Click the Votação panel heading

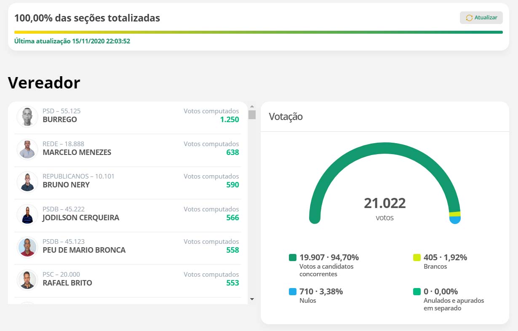[x=286, y=117]
